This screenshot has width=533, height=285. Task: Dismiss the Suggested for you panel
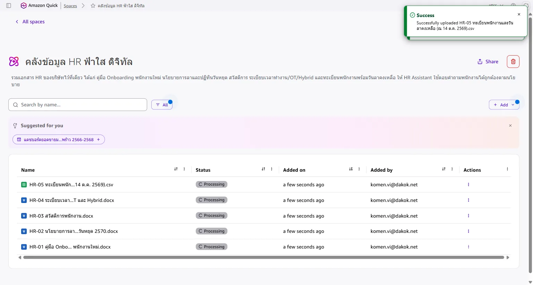coord(510,125)
